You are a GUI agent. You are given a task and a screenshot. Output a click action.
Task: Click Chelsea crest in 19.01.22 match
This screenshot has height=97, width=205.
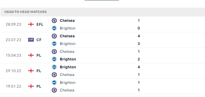[x=54, y=90]
